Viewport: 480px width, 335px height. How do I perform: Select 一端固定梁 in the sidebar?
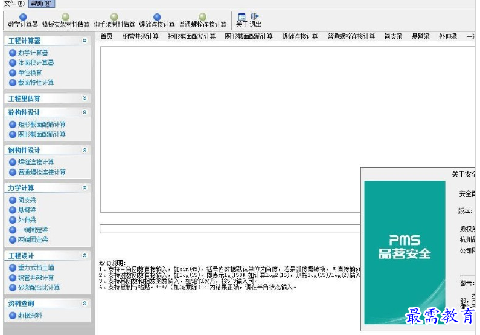coord(29,230)
